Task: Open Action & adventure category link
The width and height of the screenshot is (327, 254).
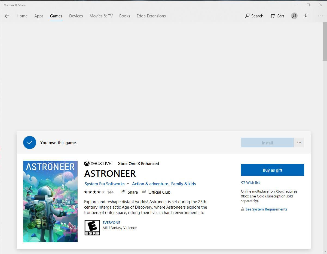Action: 150,184
